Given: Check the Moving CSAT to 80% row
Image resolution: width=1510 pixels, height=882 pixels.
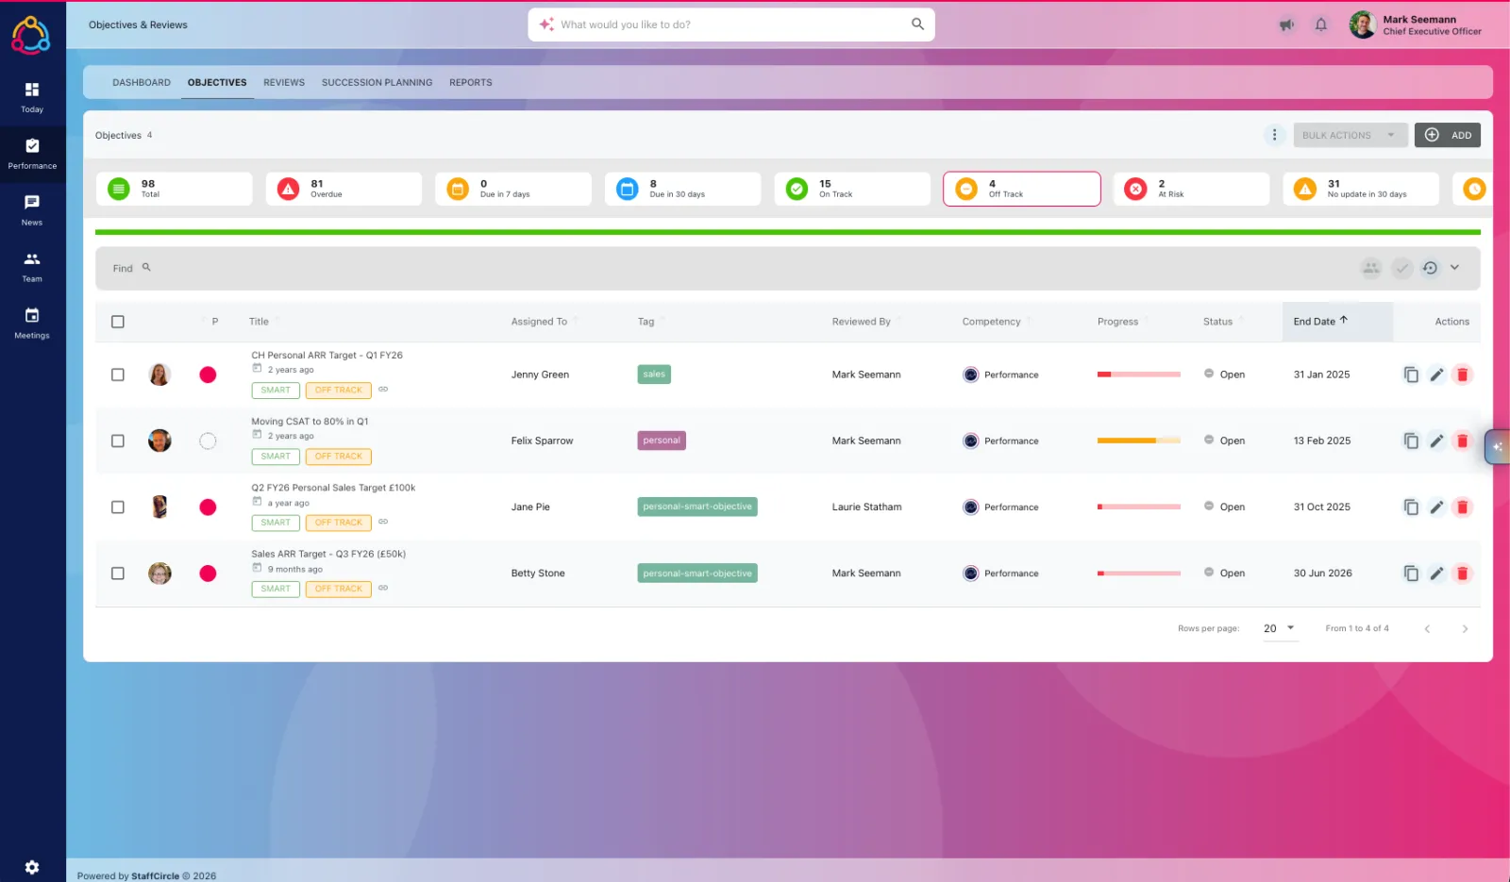Looking at the screenshot, I should pyautogui.click(x=118, y=441).
